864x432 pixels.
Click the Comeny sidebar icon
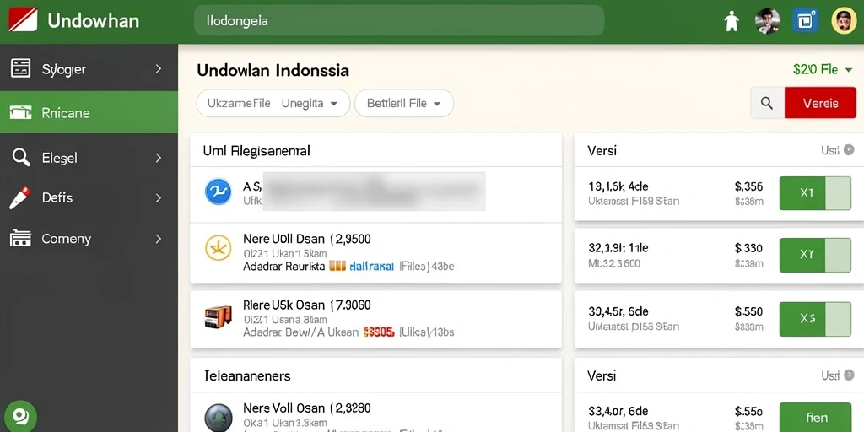20,239
